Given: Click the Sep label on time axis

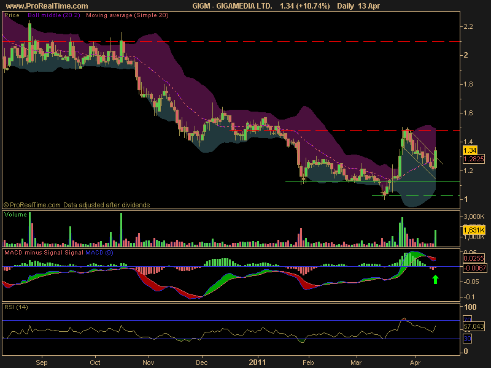Looking at the screenshot, I should pyautogui.click(x=42, y=362).
